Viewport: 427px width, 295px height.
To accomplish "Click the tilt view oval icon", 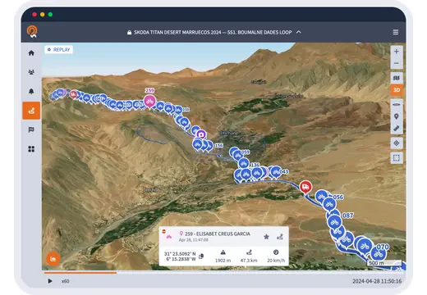I will tap(396, 104).
